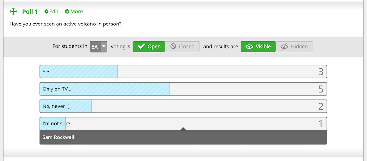Select the 8A class label
This screenshot has width=367, height=161.
click(95, 47)
